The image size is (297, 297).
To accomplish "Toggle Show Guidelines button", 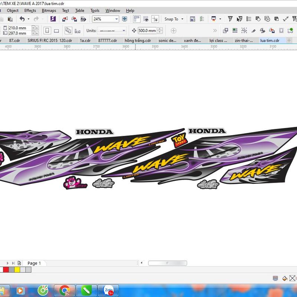I will pos(155,19).
